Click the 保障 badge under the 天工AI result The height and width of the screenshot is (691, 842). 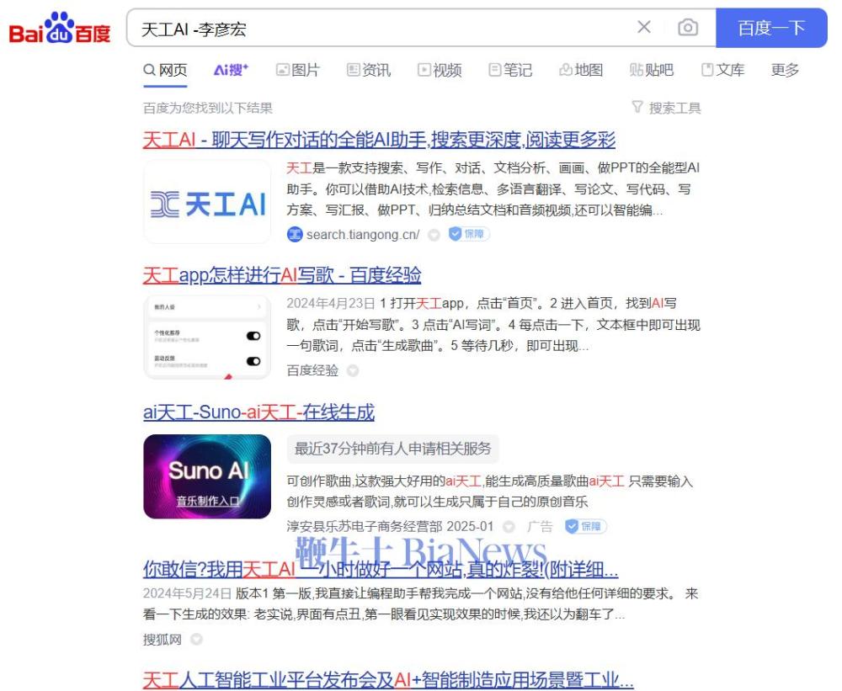point(469,234)
